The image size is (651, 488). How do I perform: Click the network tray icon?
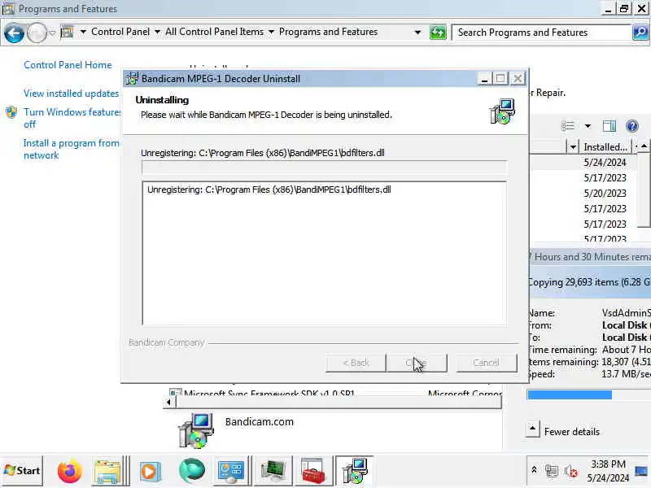click(x=552, y=471)
